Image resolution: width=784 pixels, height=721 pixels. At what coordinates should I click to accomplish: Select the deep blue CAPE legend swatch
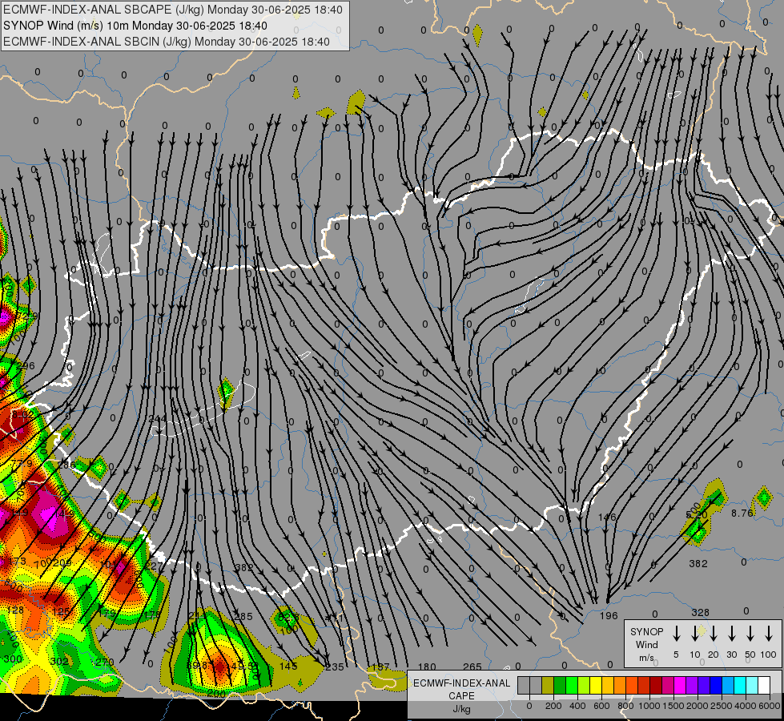[716, 686]
